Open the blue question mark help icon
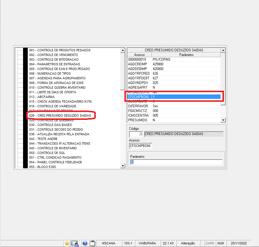259x247 pixels. tap(85, 243)
